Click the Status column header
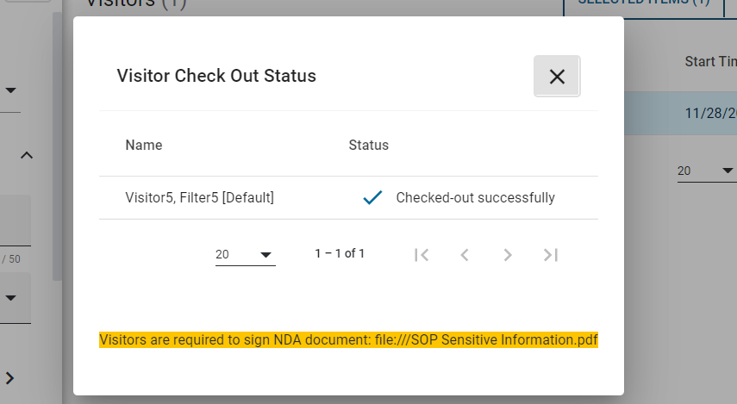 pos(369,146)
